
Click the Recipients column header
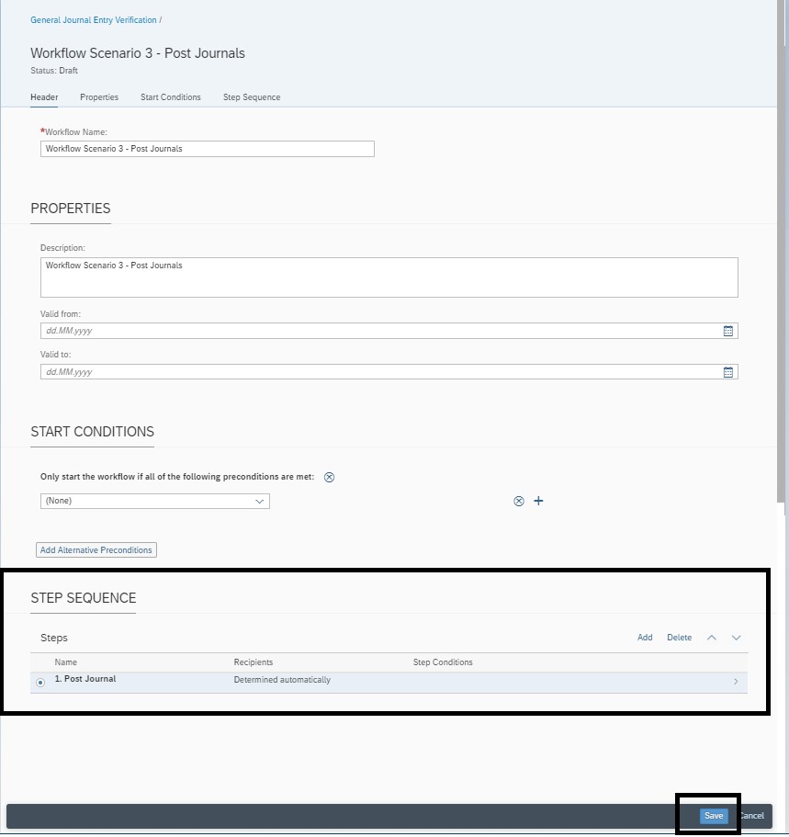[x=253, y=662]
